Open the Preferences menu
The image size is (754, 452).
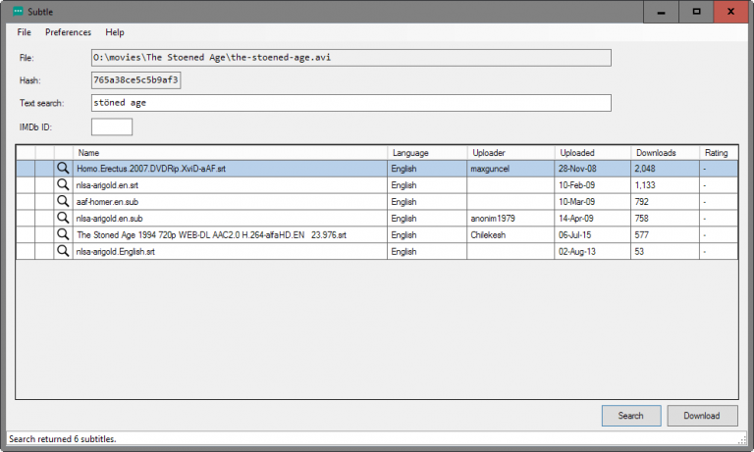(x=68, y=32)
